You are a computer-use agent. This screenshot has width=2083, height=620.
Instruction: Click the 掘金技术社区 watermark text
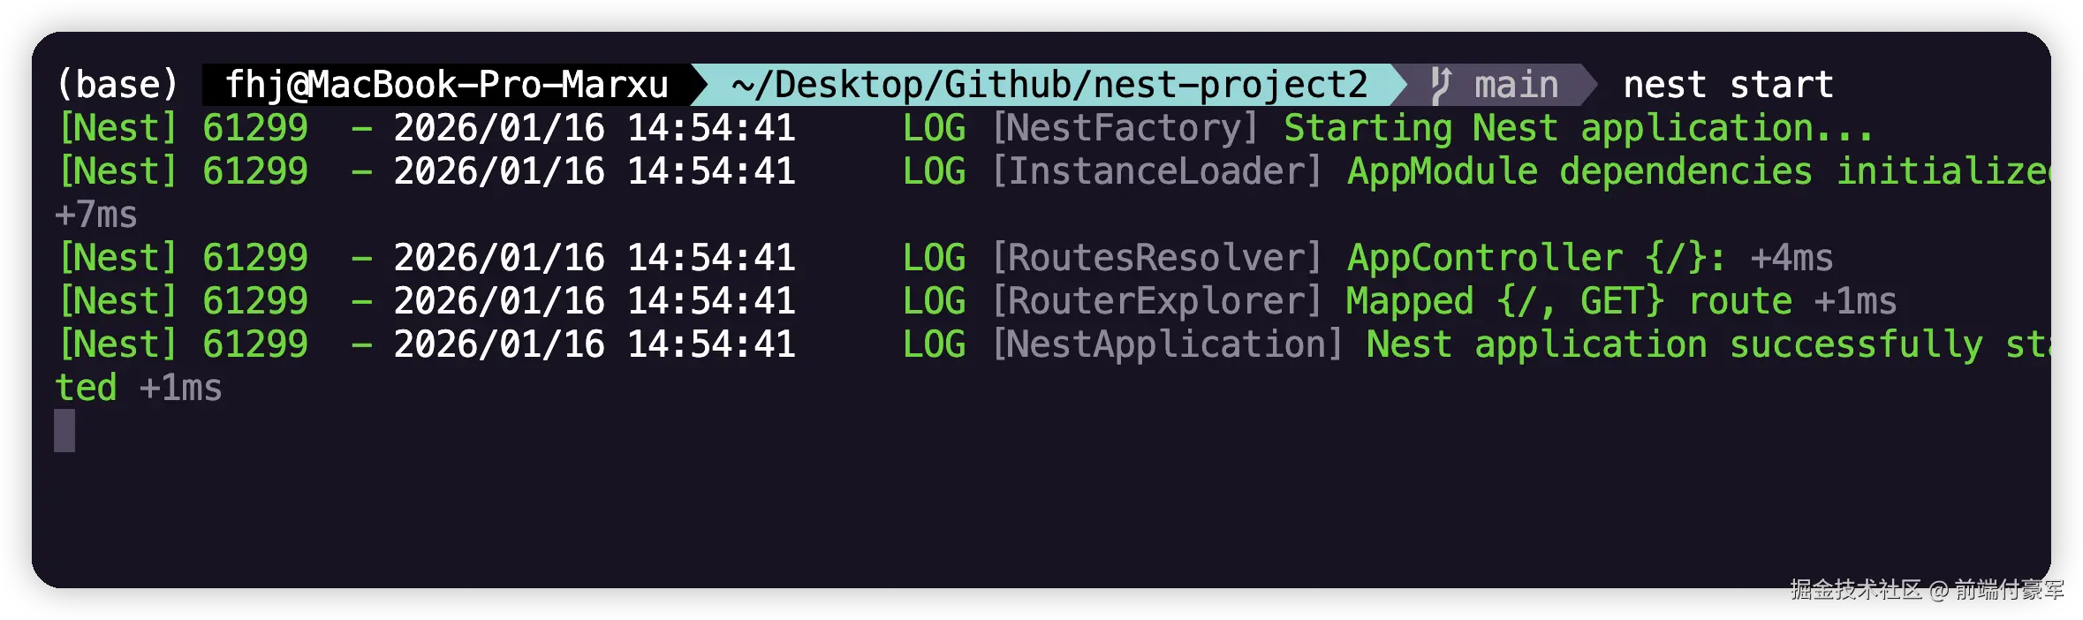pos(1855,589)
